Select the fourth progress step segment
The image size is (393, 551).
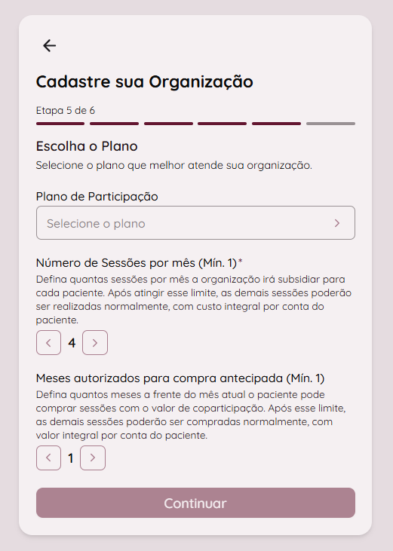pyautogui.click(x=223, y=124)
